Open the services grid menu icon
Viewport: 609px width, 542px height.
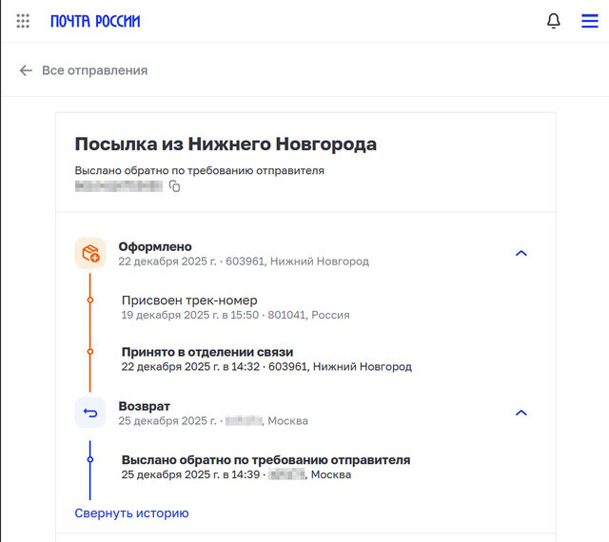pyautogui.click(x=23, y=21)
